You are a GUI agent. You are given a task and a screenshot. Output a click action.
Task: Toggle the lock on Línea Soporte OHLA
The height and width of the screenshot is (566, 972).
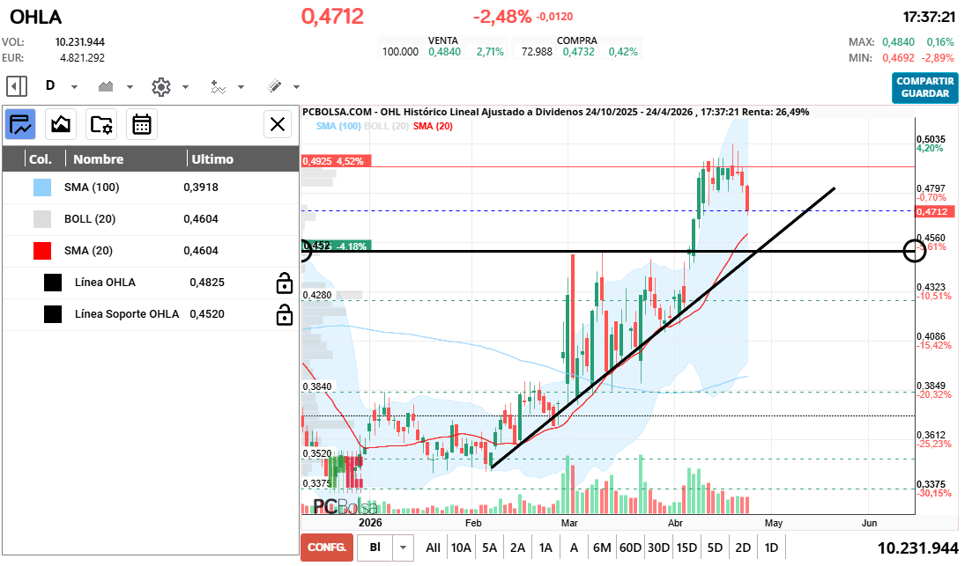[x=285, y=314]
